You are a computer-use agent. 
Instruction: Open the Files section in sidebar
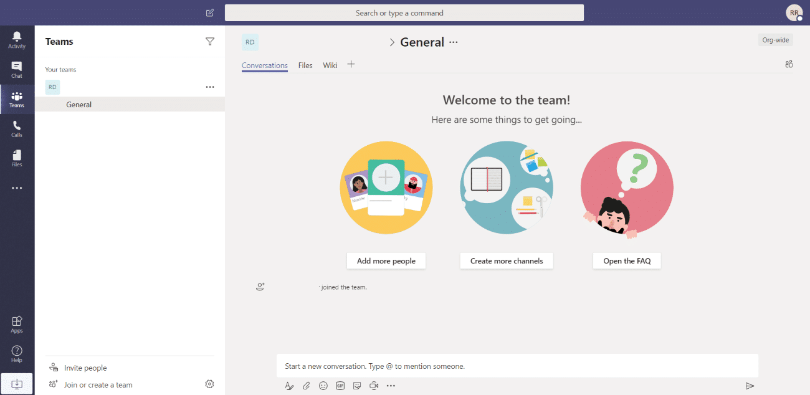(x=17, y=158)
